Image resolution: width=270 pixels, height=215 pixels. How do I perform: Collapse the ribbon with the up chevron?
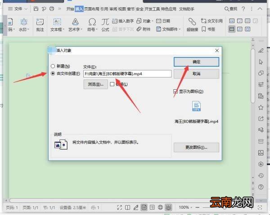[260, 9]
